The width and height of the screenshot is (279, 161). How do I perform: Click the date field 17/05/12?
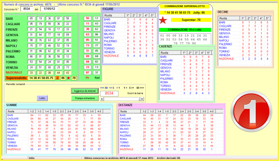click(x=49, y=9)
